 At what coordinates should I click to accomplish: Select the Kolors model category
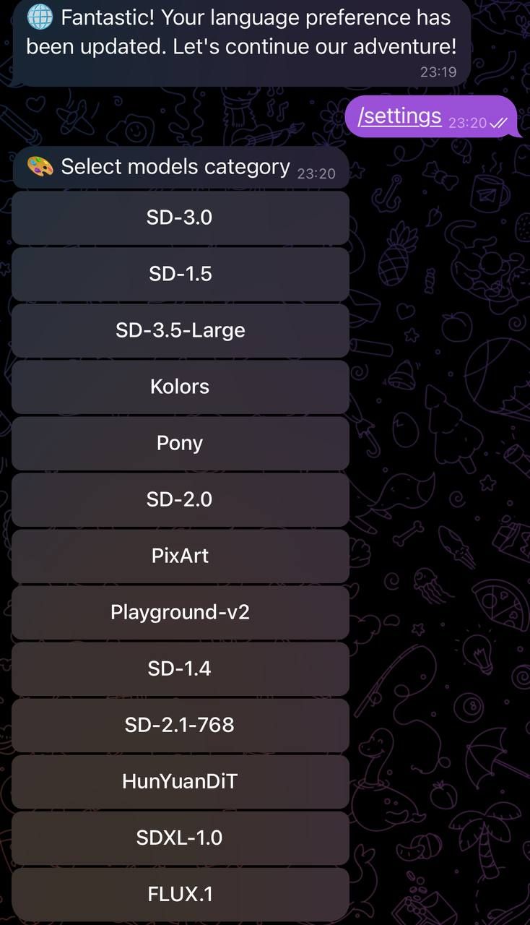(x=179, y=387)
